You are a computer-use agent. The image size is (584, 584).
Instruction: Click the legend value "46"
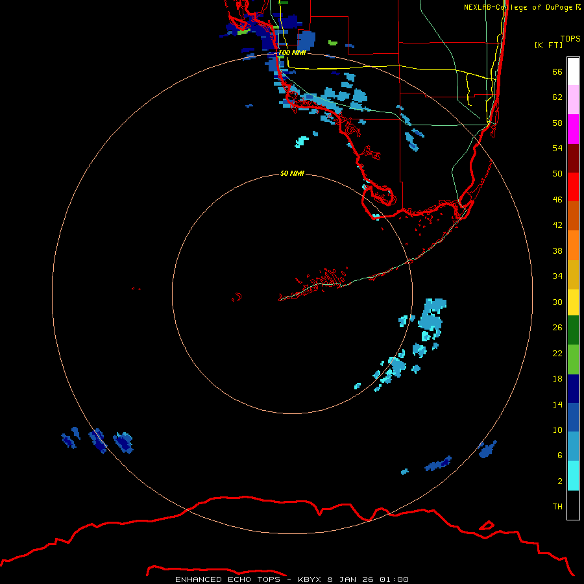557,199
